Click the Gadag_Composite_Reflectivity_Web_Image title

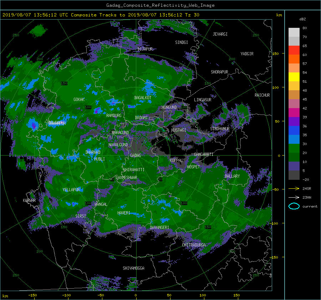pos(160,5)
